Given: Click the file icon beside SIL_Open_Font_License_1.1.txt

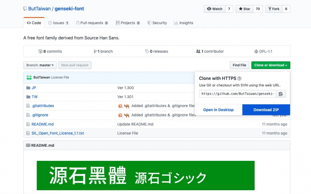Looking at the screenshot, I should [x=28, y=133].
